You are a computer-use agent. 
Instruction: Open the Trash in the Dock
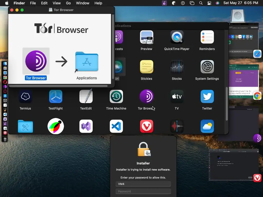point(5,139)
